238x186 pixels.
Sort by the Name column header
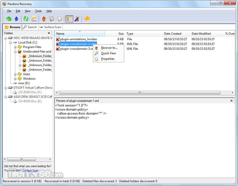pyautogui.click(x=80, y=34)
